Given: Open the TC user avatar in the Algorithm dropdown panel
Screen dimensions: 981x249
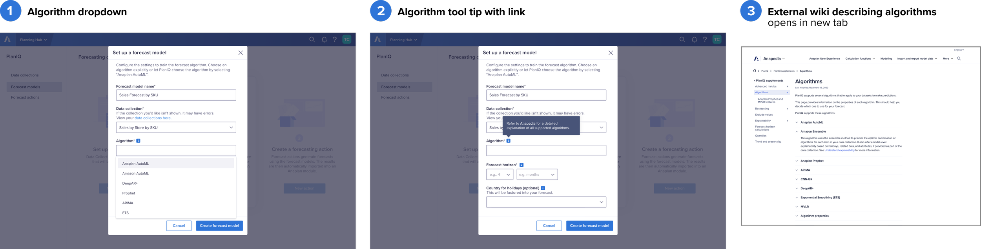Looking at the screenshot, I should click(347, 40).
